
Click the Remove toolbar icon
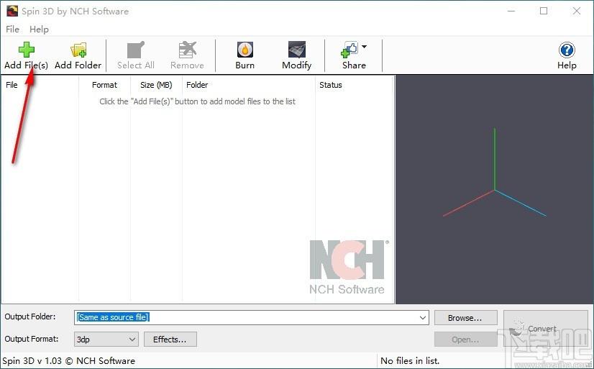tap(187, 50)
